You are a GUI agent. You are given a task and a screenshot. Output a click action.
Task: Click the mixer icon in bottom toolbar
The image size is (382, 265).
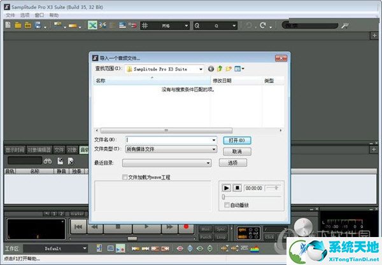110,248
